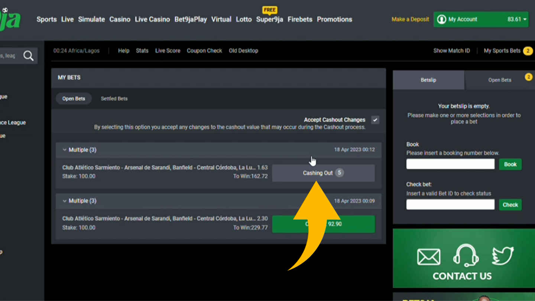Switch to Settled Bets tab
This screenshot has height=301, width=535.
[114, 98]
